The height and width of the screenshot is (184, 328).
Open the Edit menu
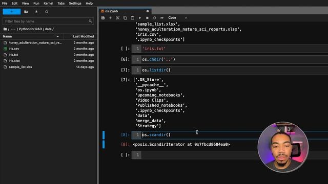click(x=14, y=4)
